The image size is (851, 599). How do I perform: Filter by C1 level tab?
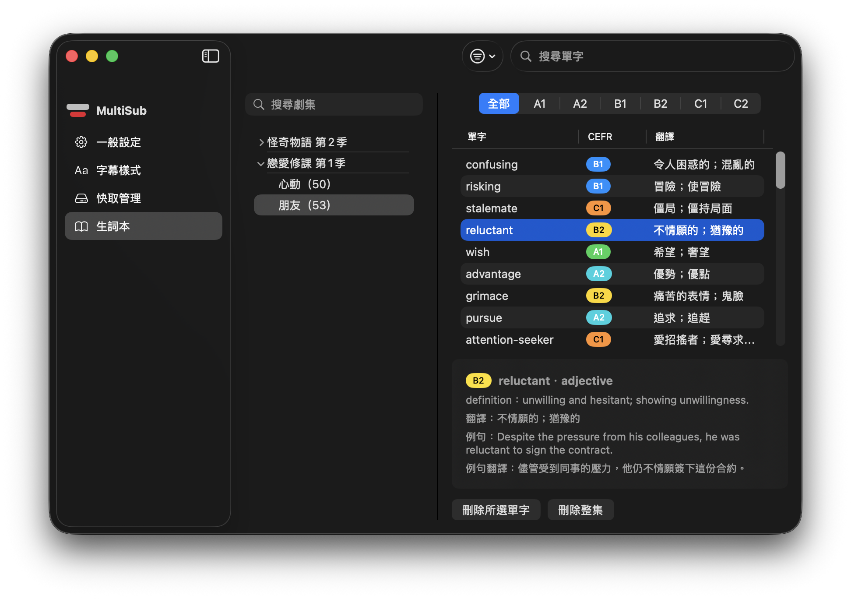[x=700, y=104]
